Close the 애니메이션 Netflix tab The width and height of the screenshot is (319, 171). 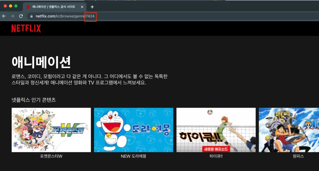pyautogui.click(x=82, y=7)
